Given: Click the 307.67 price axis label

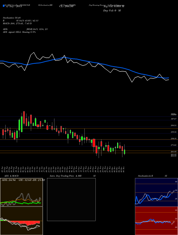Looking at the screenshot, I should (x=173, y=119).
